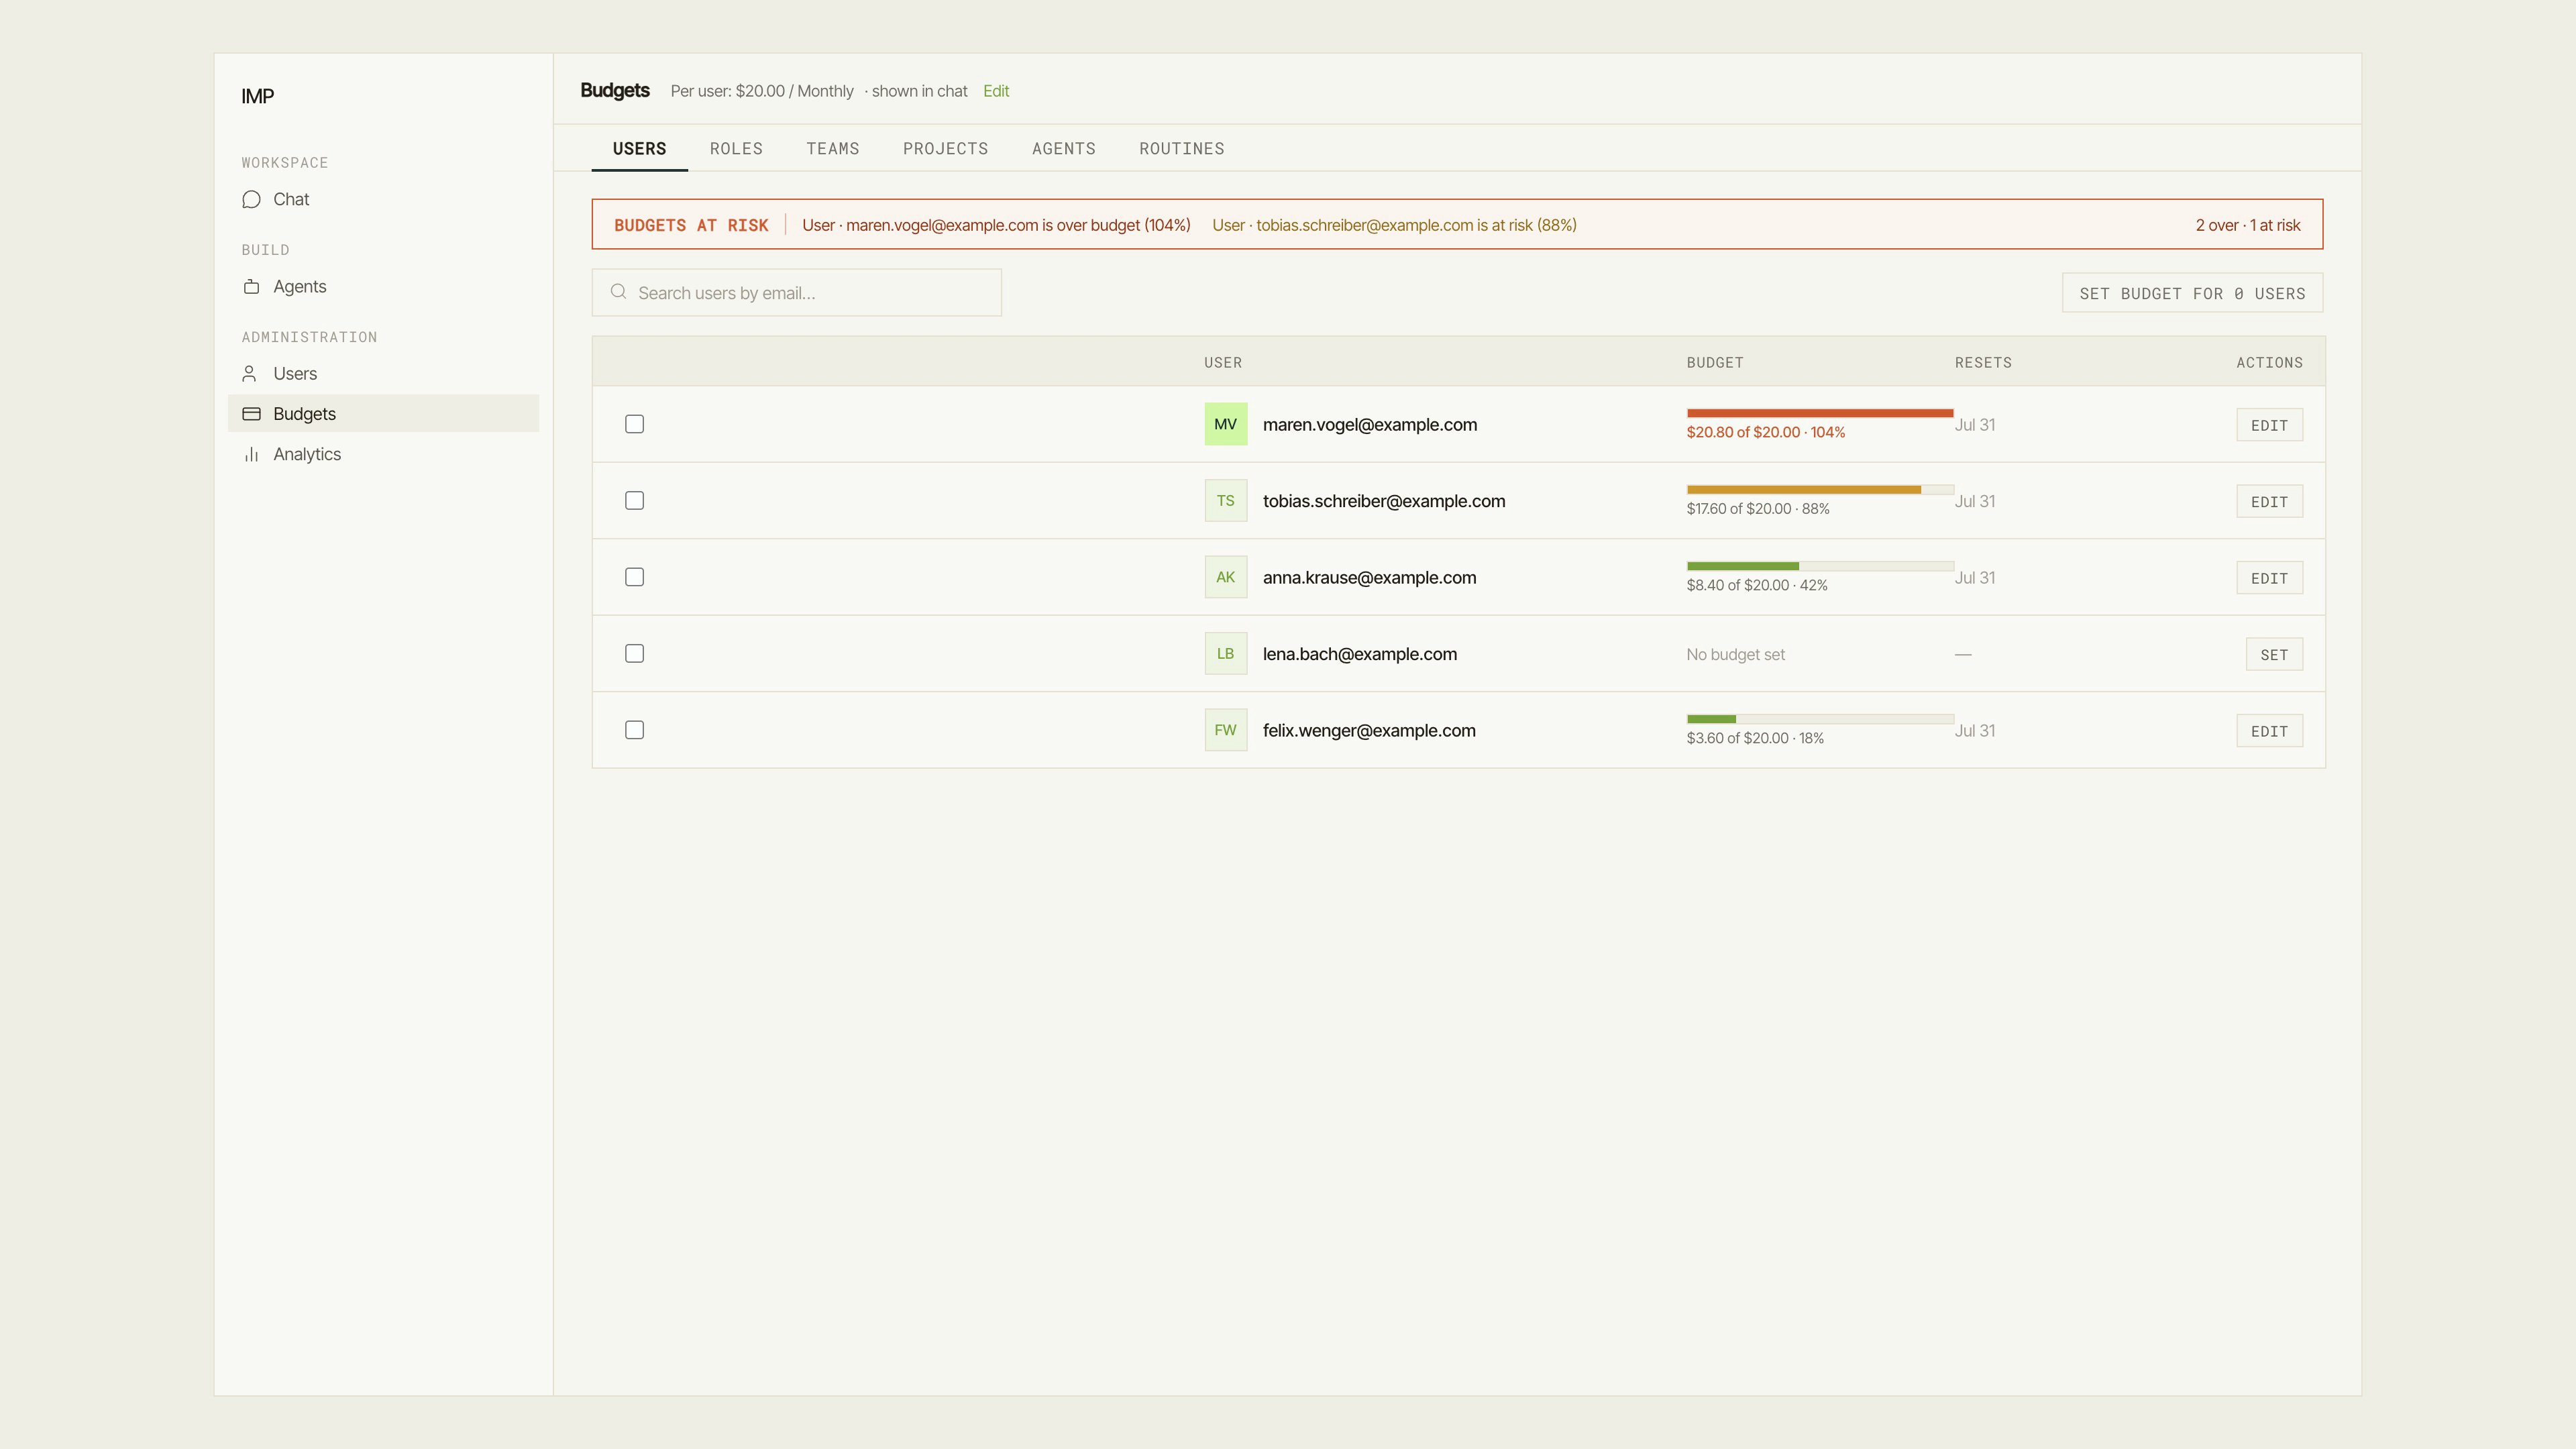Open Users under Administration
This screenshot has height=1449, width=2576.
[x=383, y=373]
